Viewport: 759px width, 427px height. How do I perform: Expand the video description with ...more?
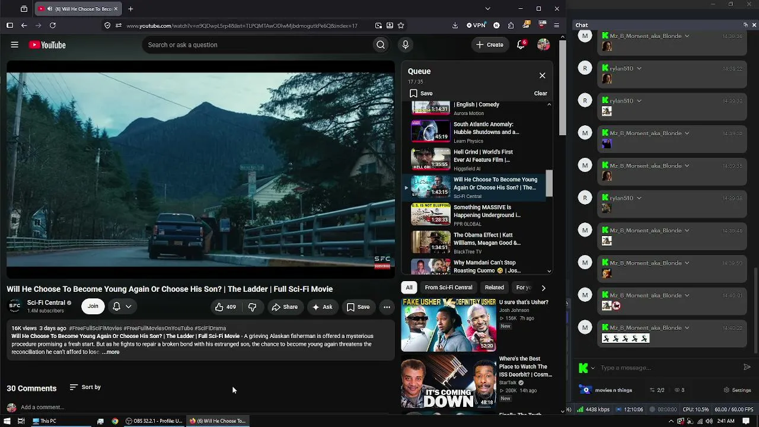tap(110, 352)
